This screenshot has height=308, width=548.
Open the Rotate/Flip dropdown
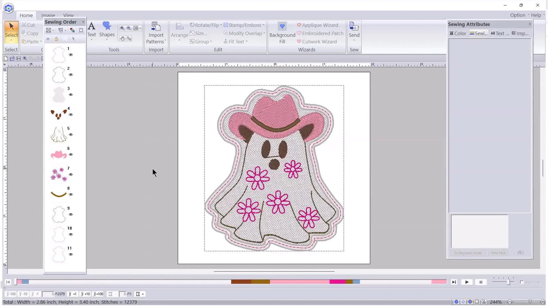[x=206, y=25]
